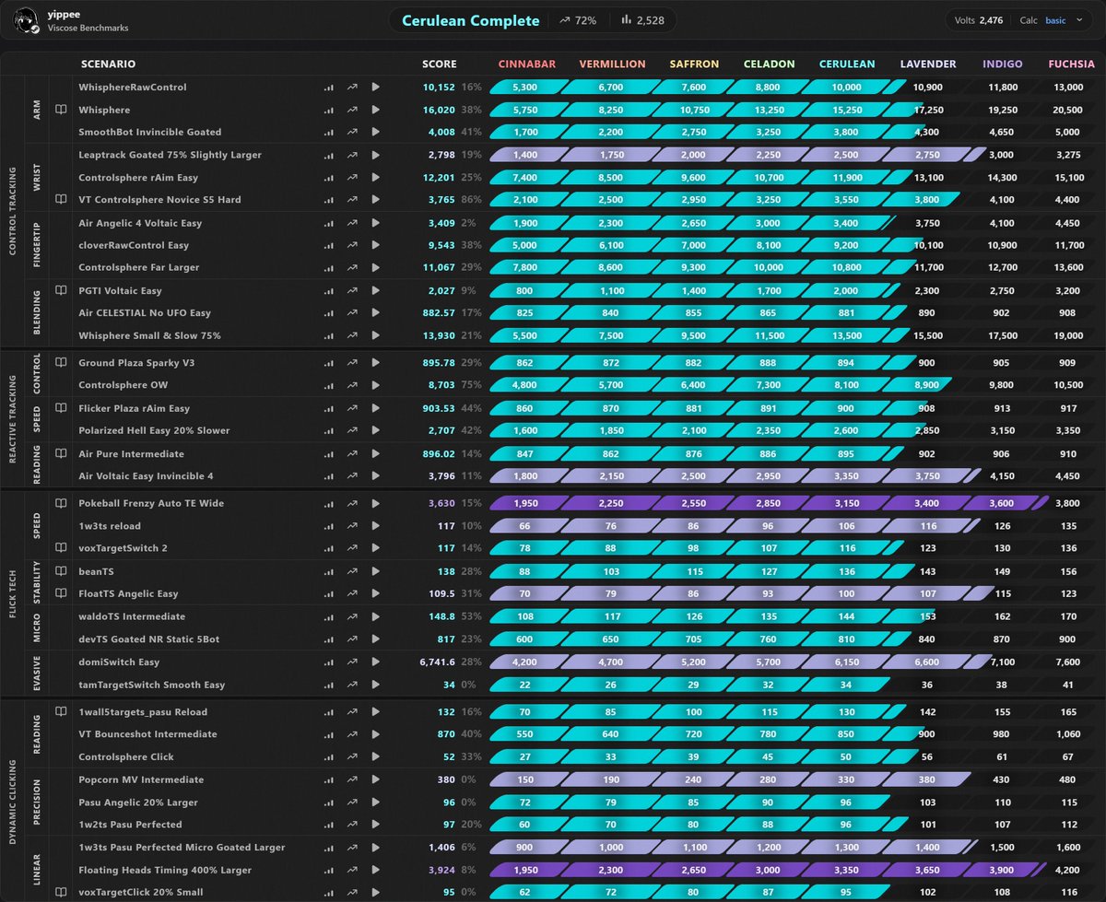This screenshot has width=1106, height=902.
Task: Open bar chart for tamTargetSwitch Smooth Easy
Action: coord(328,685)
